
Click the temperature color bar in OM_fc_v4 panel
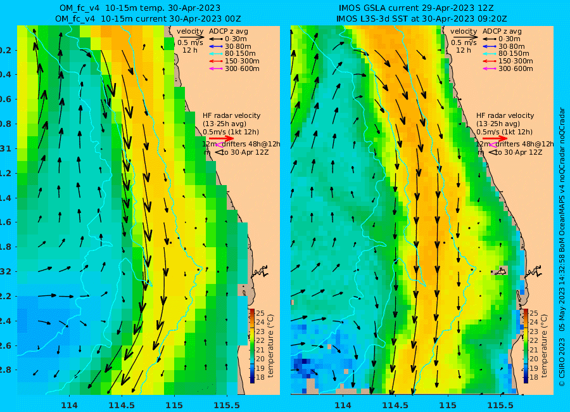(x=252, y=345)
